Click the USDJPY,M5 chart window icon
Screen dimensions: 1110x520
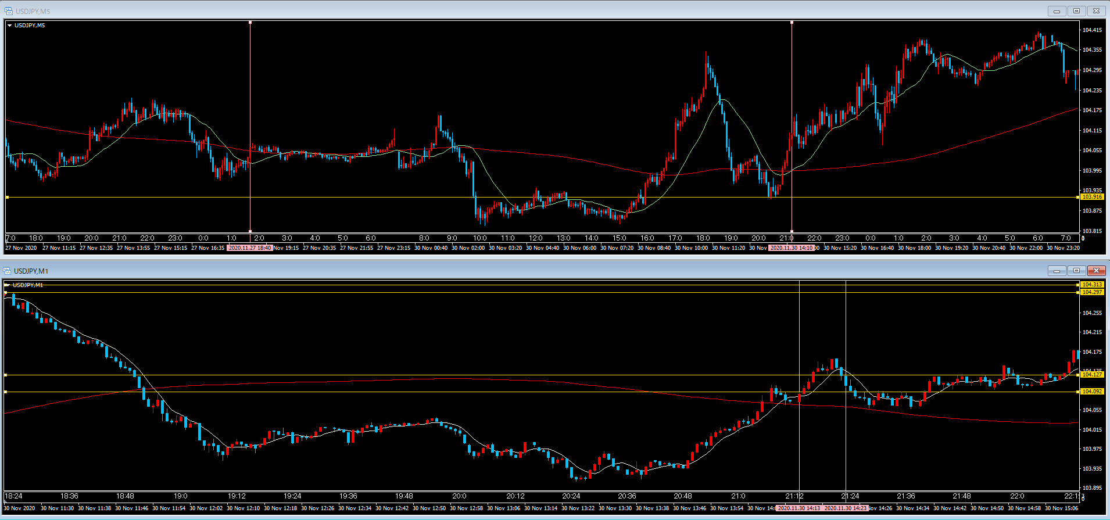point(8,11)
